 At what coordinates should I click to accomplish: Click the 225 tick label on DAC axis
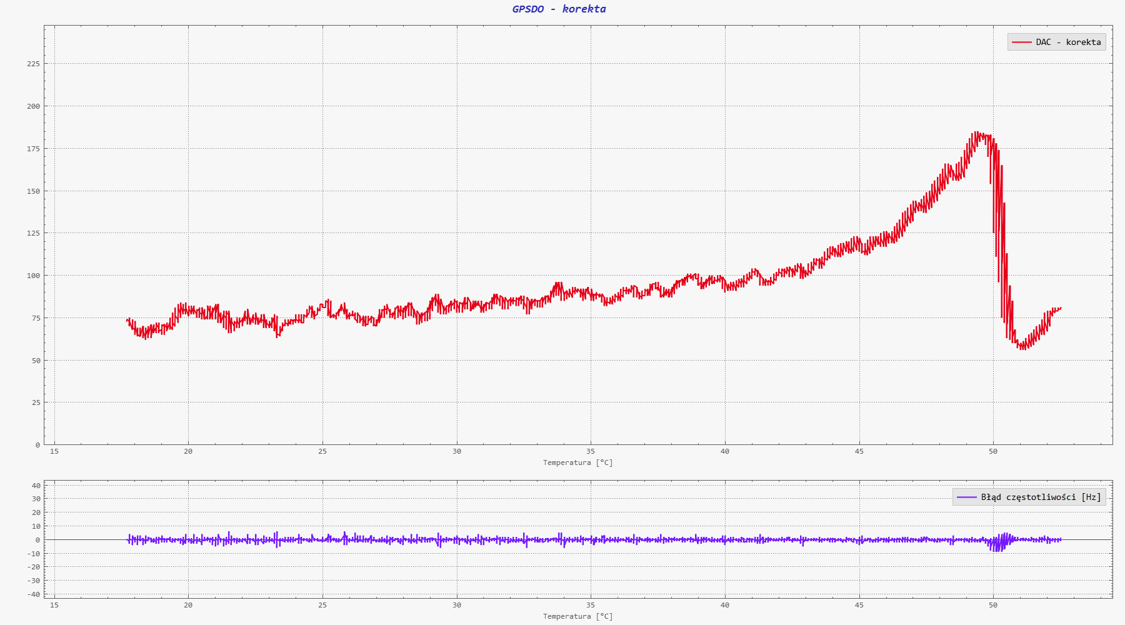[33, 64]
